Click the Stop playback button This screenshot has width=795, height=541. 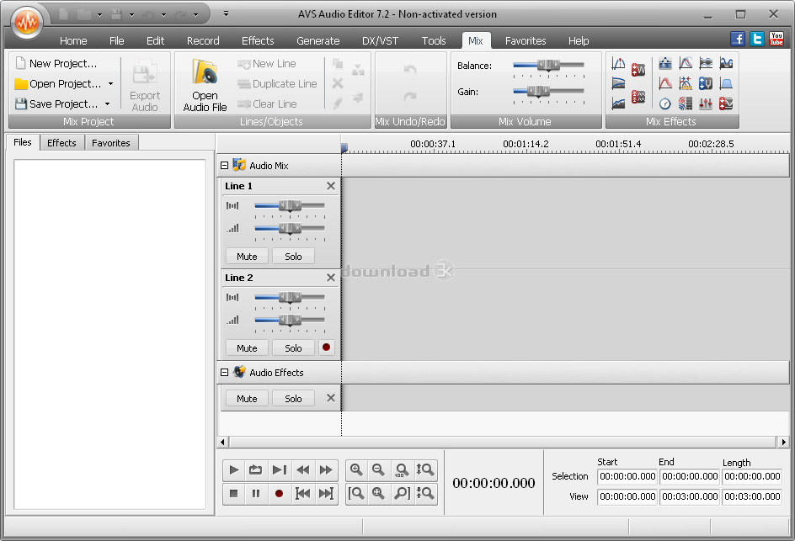pyautogui.click(x=234, y=494)
